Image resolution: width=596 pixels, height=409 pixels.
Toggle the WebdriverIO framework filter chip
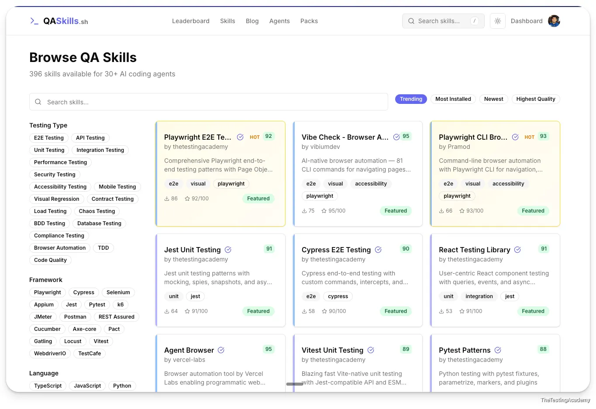click(x=50, y=354)
